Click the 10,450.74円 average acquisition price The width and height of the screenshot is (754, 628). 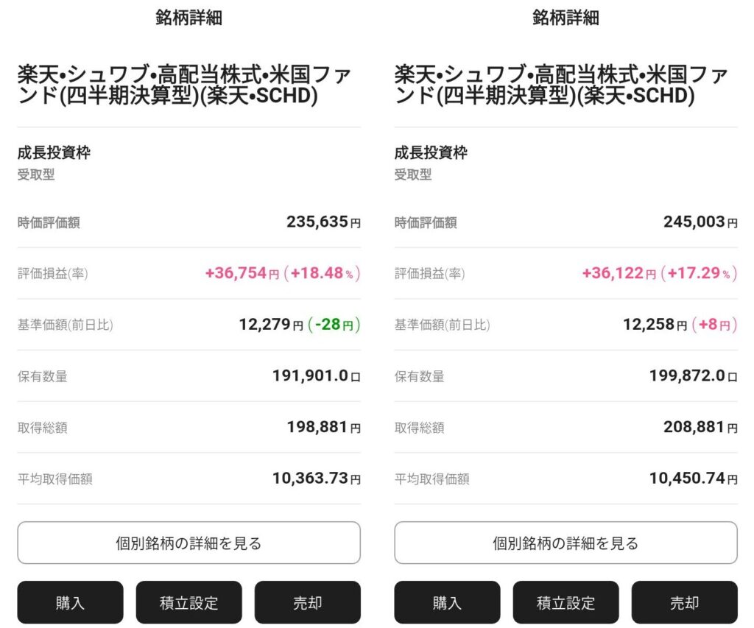[x=693, y=479]
